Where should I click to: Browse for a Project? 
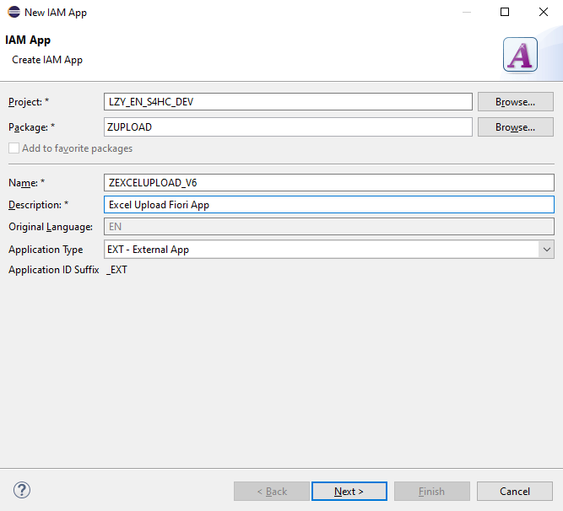tap(515, 102)
